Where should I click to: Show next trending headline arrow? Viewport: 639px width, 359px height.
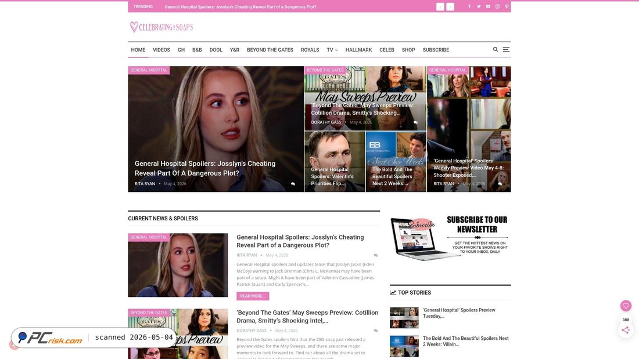pyautogui.click(x=450, y=7)
